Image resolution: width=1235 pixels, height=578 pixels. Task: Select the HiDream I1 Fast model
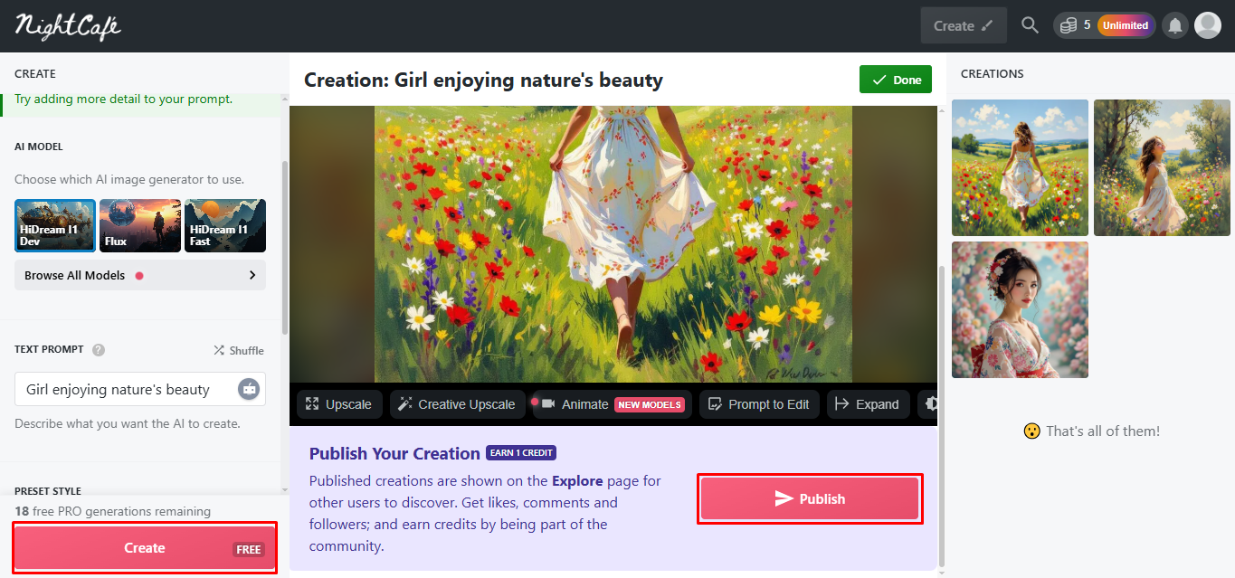pyautogui.click(x=224, y=224)
